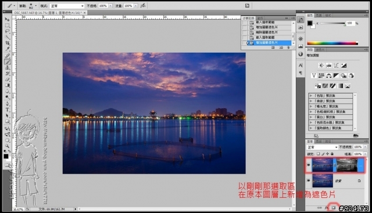Select the Horizontal Type tool
The height and width of the screenshot is (213, 372).
coord(7,110)
